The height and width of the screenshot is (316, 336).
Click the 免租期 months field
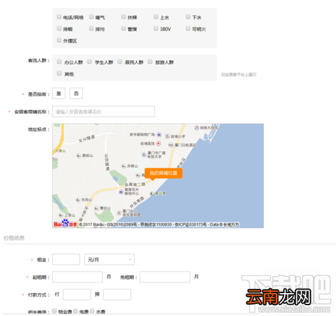point(165,277)
